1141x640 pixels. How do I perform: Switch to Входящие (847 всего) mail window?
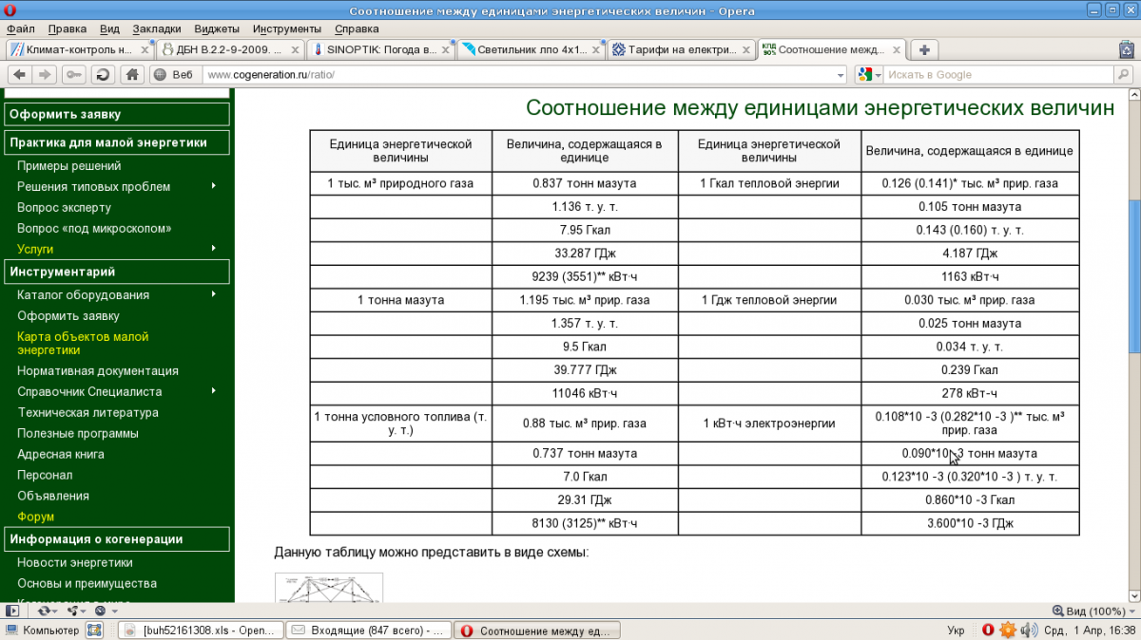tap(369, 631)
